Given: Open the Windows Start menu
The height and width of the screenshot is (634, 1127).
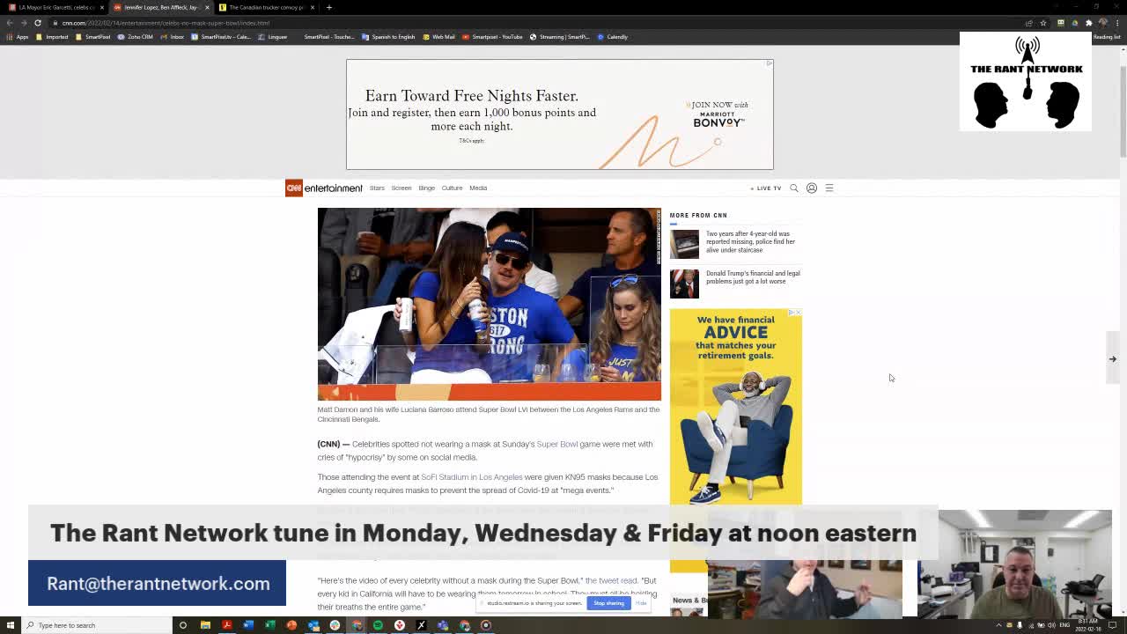Looking at the screenshot, I should [11, 625].
